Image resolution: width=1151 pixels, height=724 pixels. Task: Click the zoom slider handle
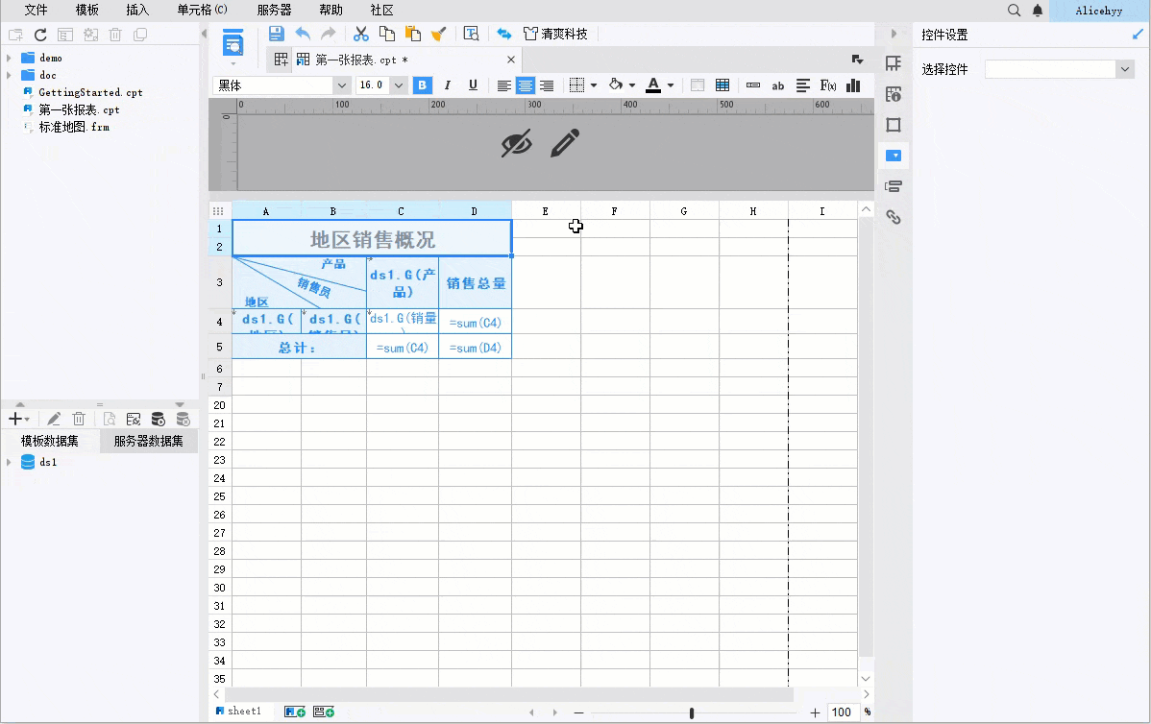click(x=692, y=713)
